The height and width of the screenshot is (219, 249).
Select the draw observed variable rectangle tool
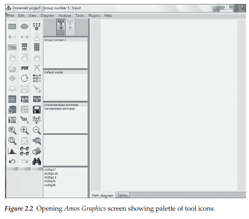pyautogui.click(x=12, y=26)
